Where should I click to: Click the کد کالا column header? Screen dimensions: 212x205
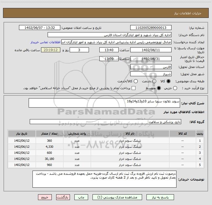pos(183,133)
